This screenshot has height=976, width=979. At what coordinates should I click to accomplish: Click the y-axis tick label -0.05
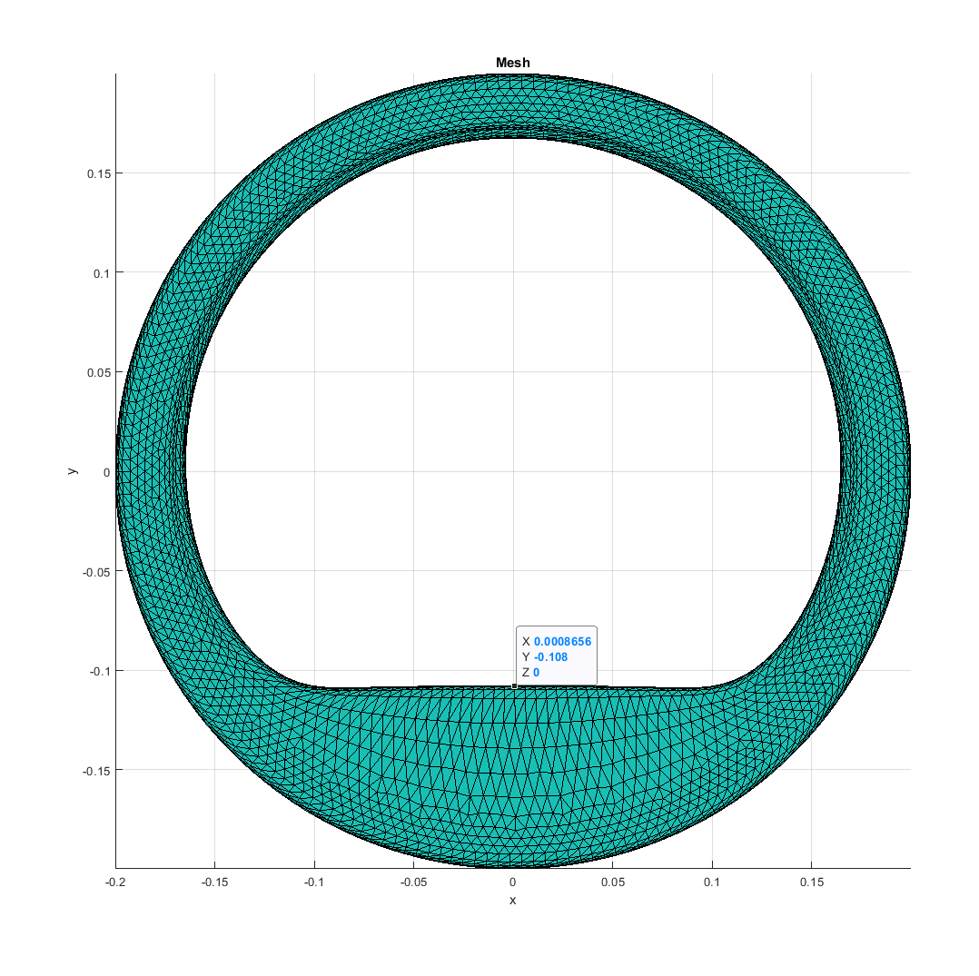[x=93, y=572]
